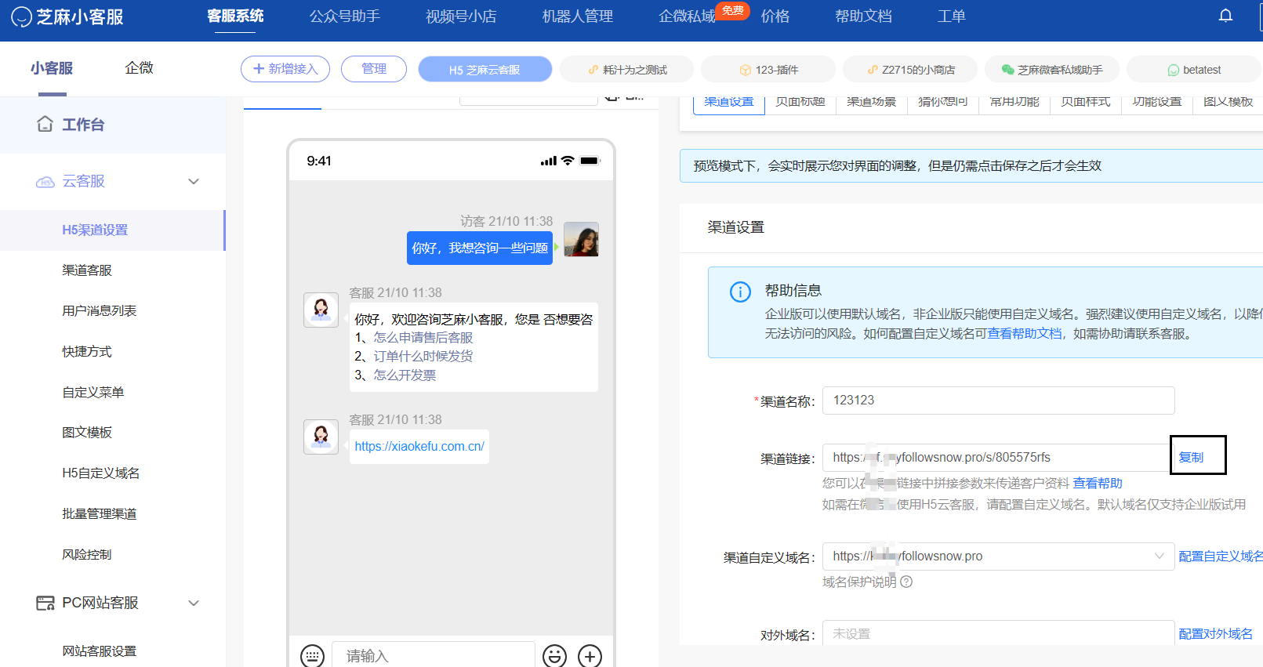Click the PC网站客服 window icon

45,603
